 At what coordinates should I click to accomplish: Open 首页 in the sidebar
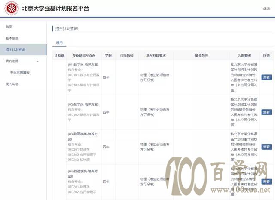(x=9, y=27)
